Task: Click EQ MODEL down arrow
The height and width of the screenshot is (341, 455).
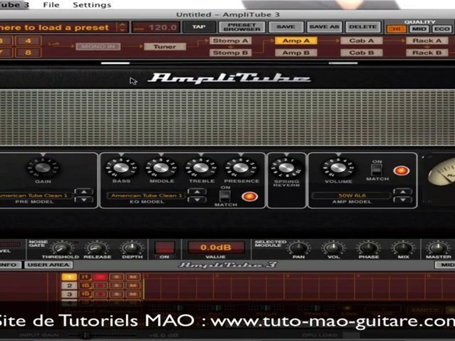Action: pyautogui.click(x=197, y=199)
